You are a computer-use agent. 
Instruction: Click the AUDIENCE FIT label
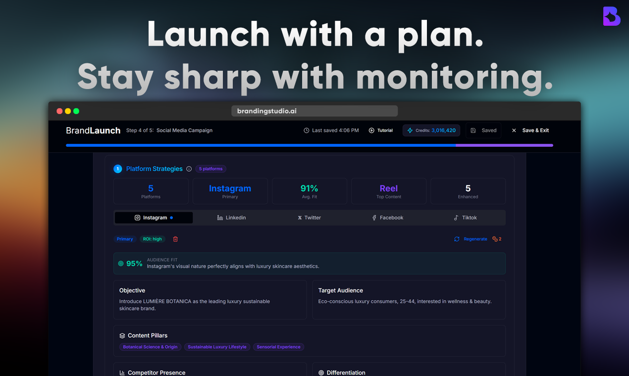click(x=162, y=260)
